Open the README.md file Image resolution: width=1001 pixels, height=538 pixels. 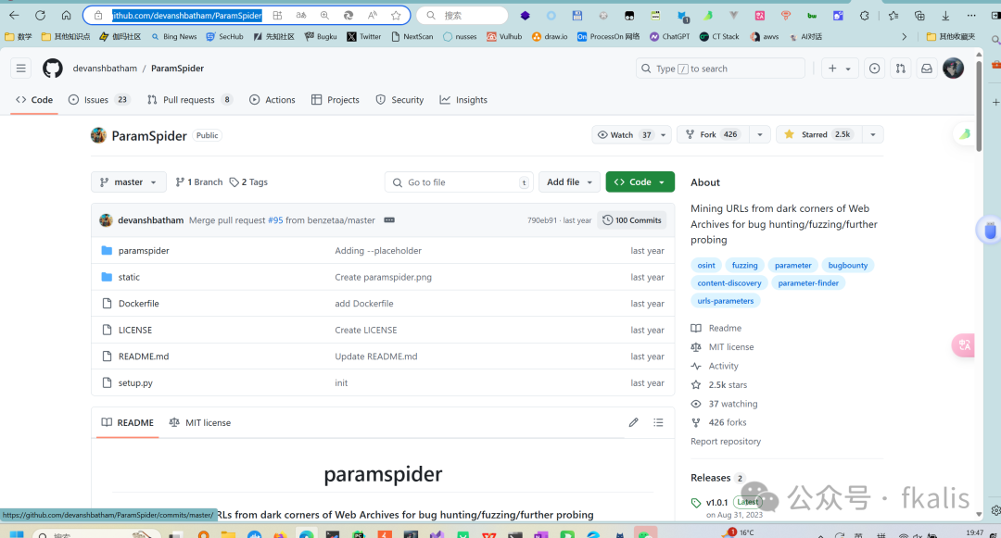coord(144,357)
